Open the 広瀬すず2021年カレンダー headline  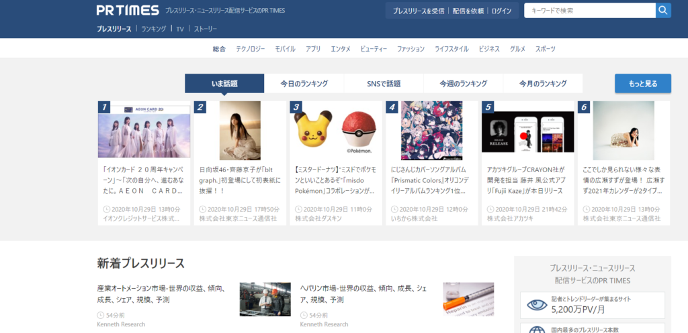pyautogui.click(x=623, y=180)
